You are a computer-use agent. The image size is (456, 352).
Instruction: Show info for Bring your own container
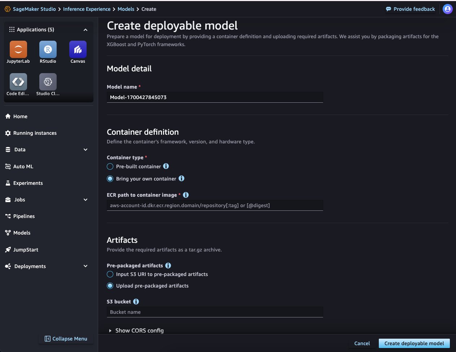(x=181, y=178)
